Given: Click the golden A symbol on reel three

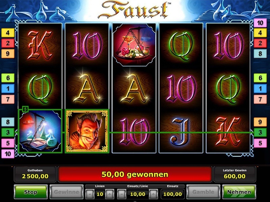Looking at the screenshot, I should 134,89.
